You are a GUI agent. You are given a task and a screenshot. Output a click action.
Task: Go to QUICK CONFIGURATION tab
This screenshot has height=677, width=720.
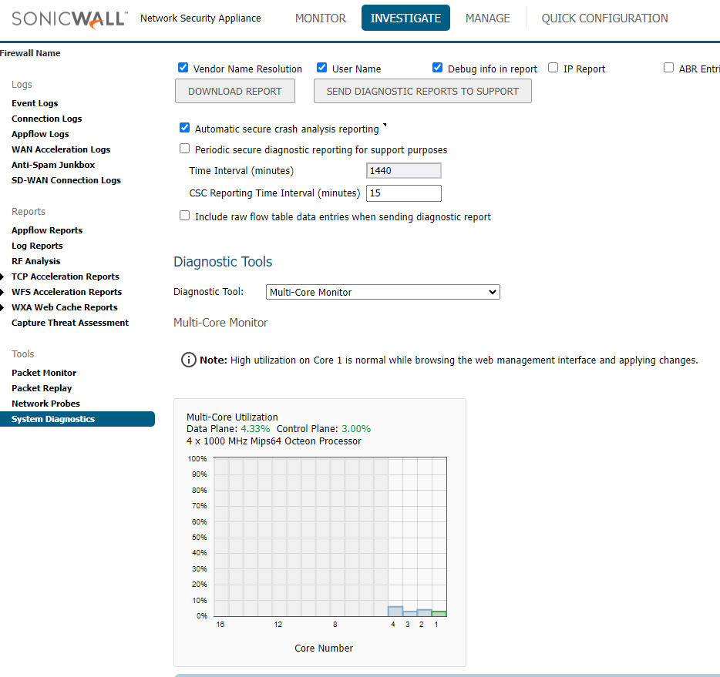point(604,18)
